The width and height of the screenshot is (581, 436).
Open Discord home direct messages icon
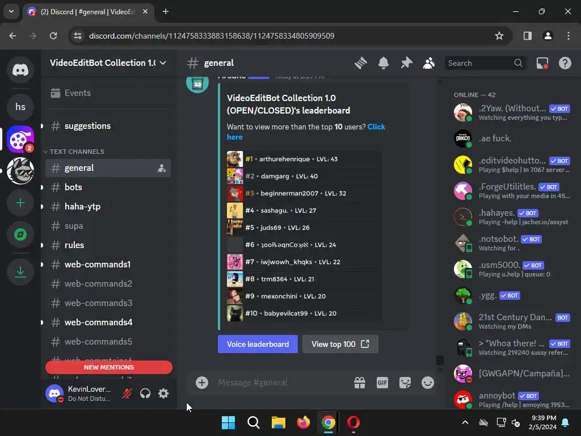(20, 70)
